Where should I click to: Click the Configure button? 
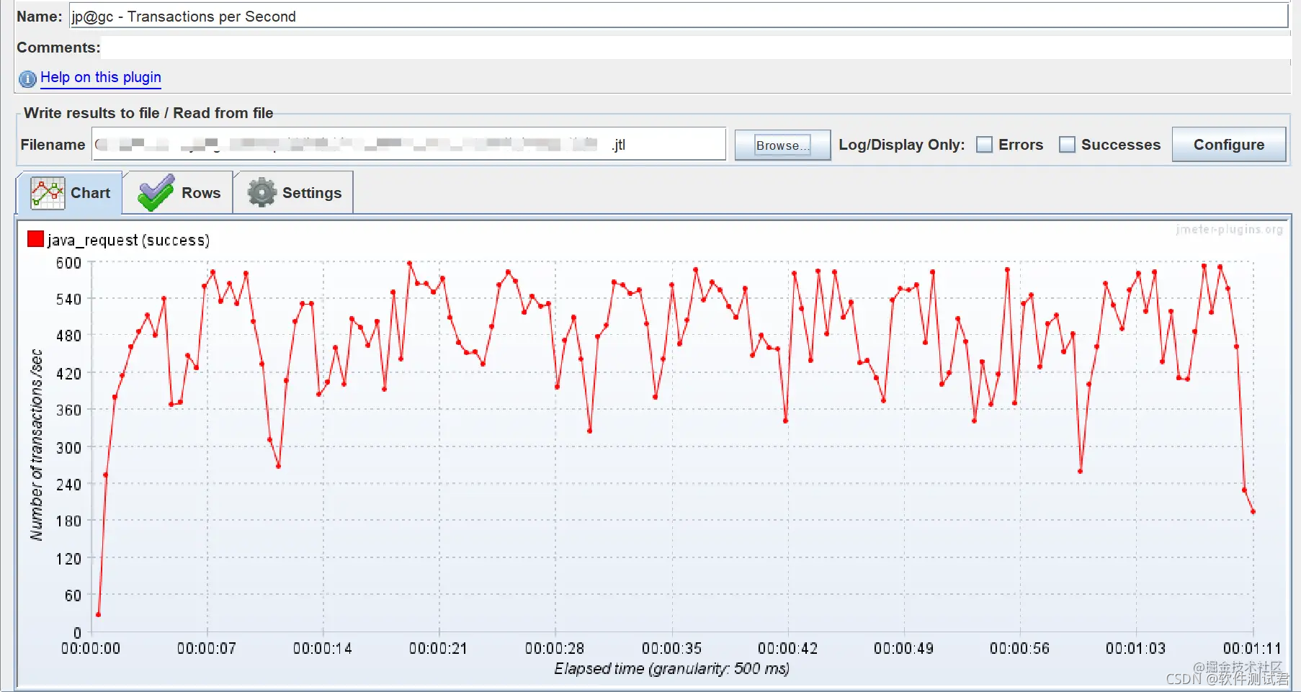coord(1228,145)
